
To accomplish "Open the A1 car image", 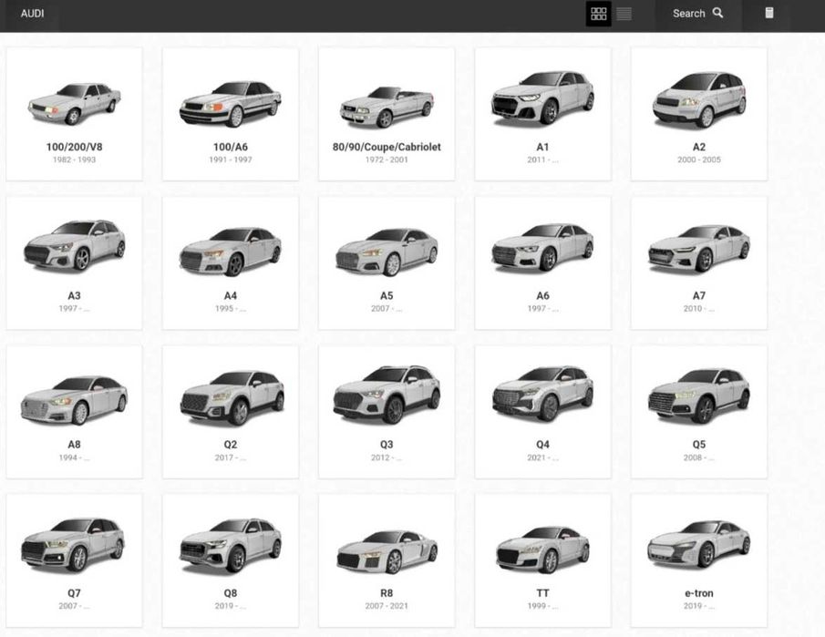I will (542, 98).
